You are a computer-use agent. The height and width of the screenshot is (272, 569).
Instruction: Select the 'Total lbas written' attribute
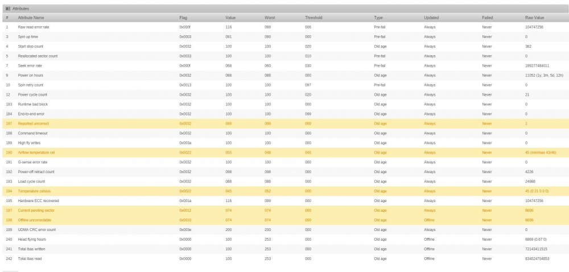31,249
